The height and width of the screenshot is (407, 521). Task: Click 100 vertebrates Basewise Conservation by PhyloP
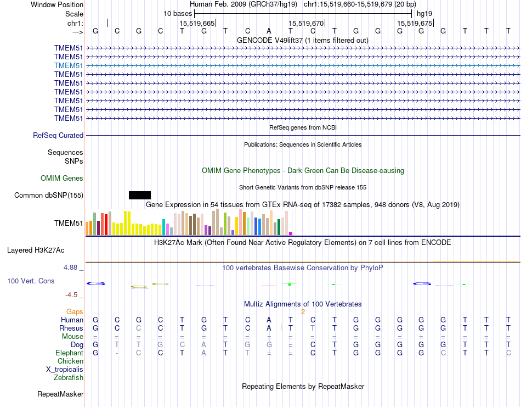click(x=302, y=268)
